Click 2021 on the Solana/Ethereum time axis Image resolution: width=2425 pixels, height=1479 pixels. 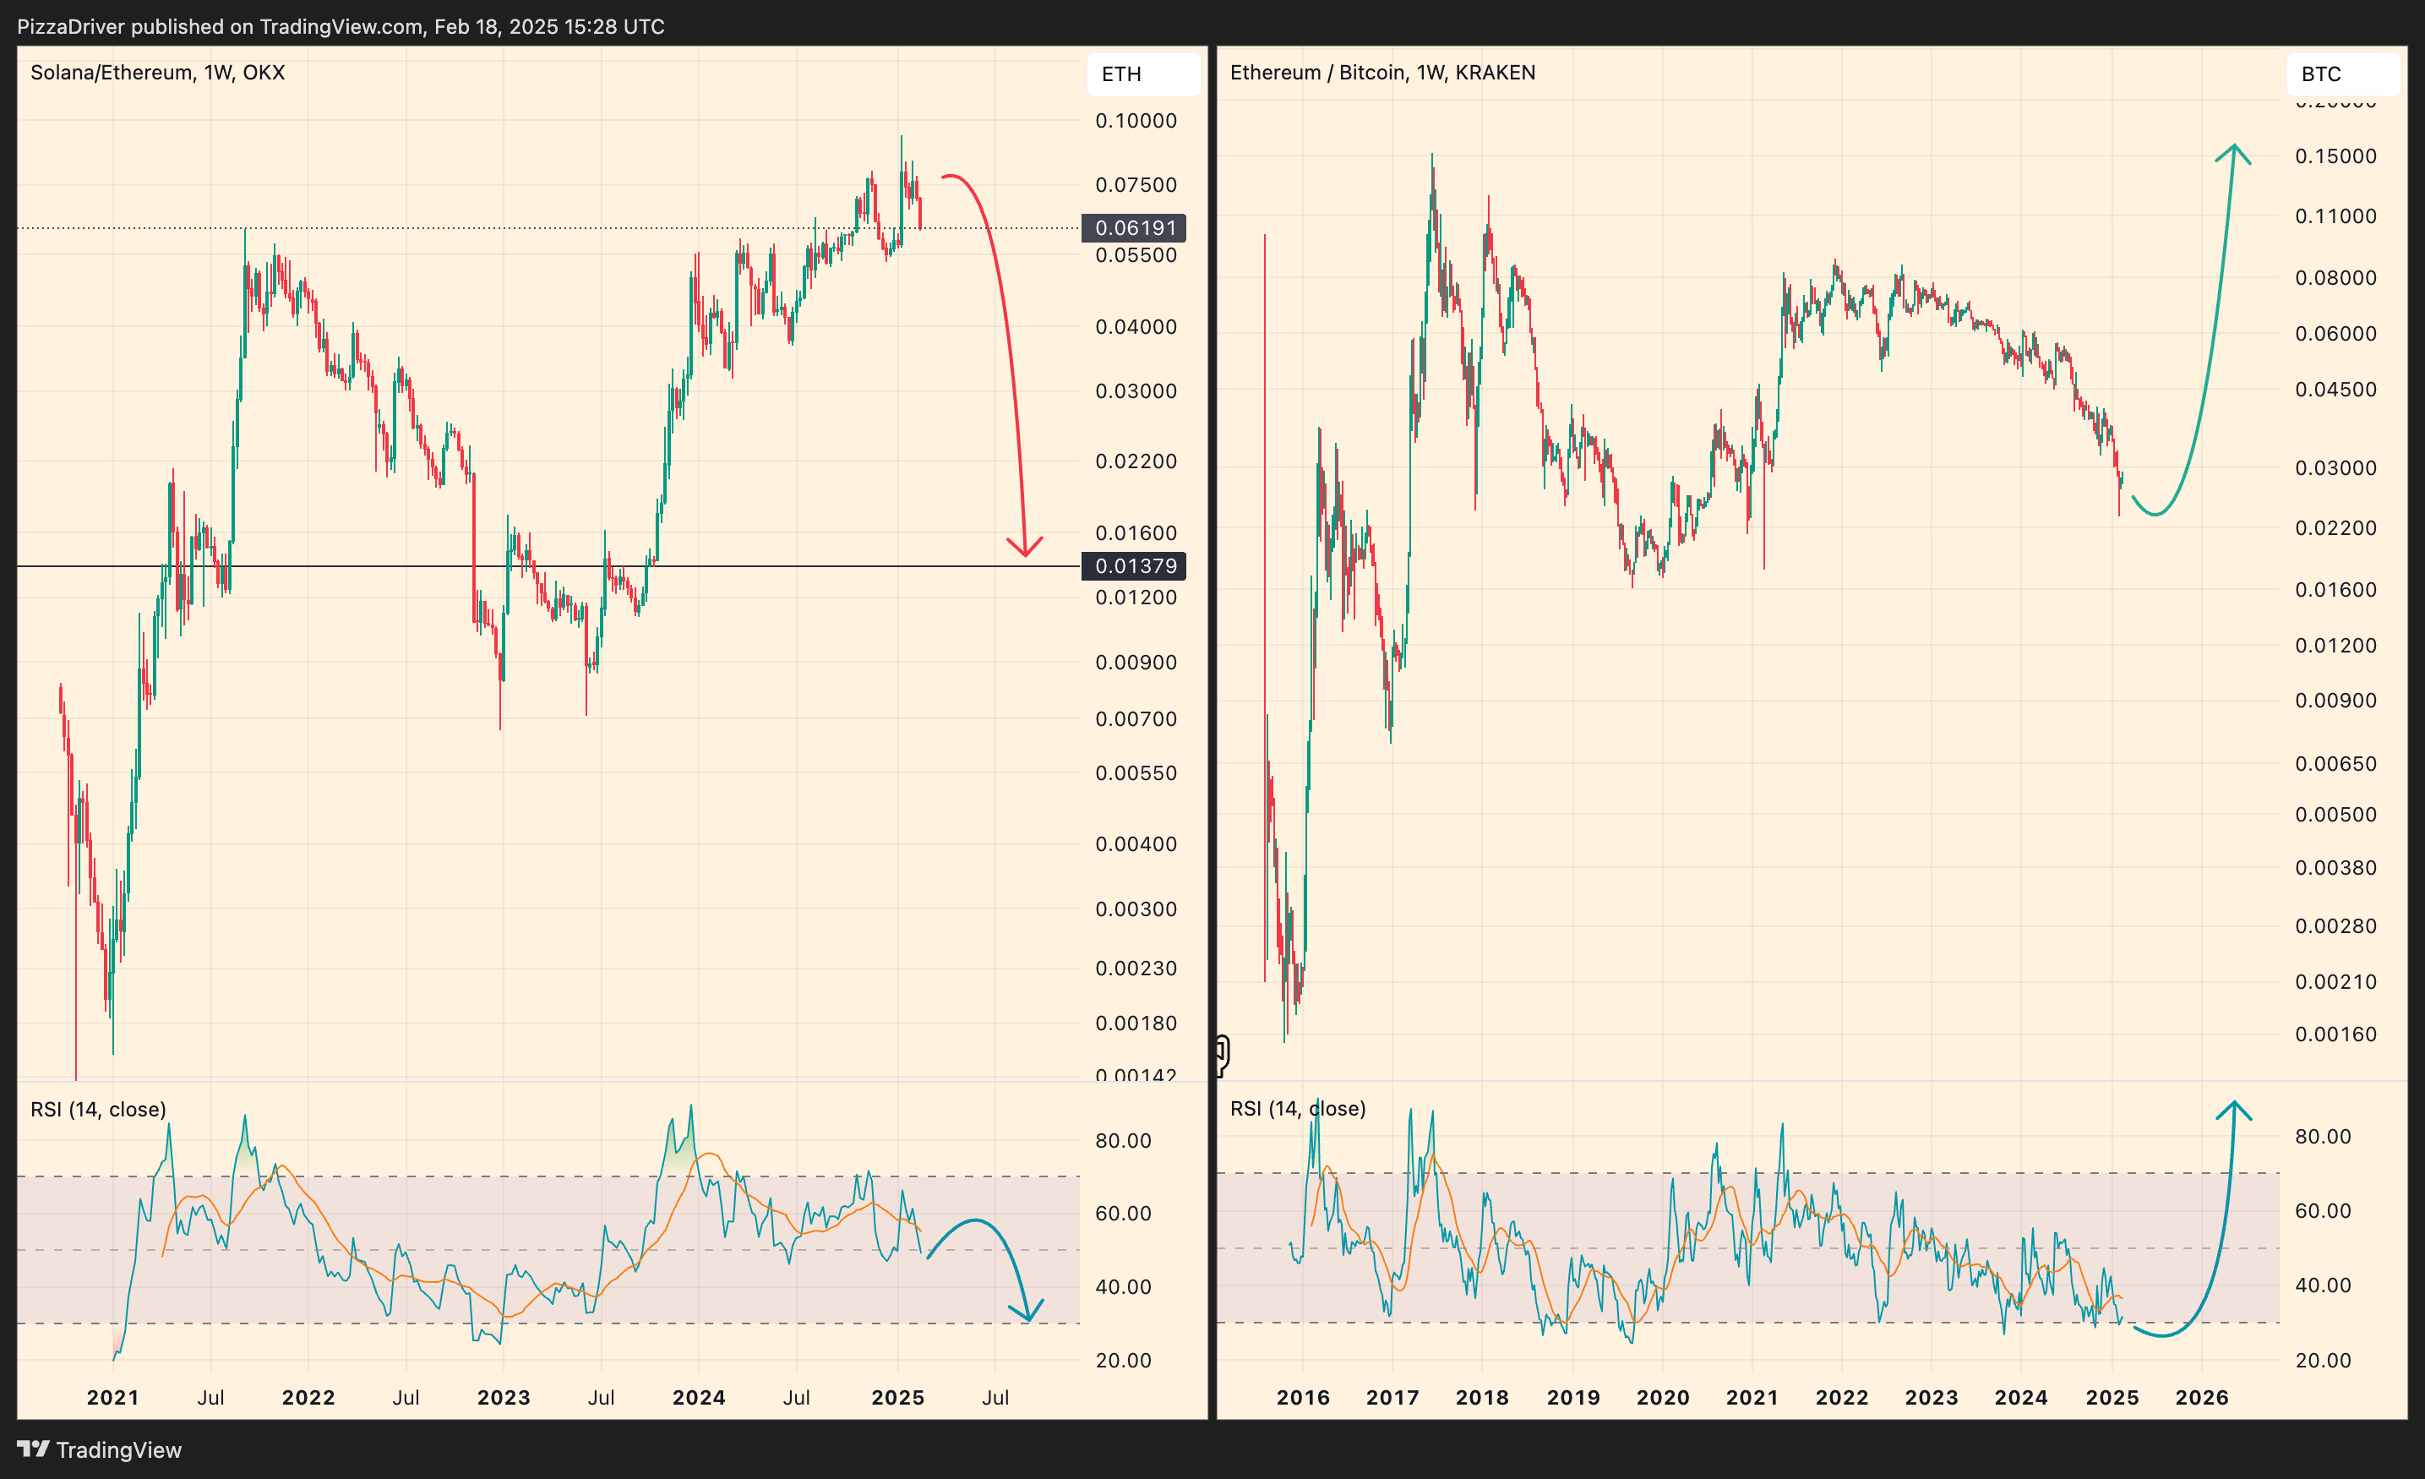pos(113,1397)
